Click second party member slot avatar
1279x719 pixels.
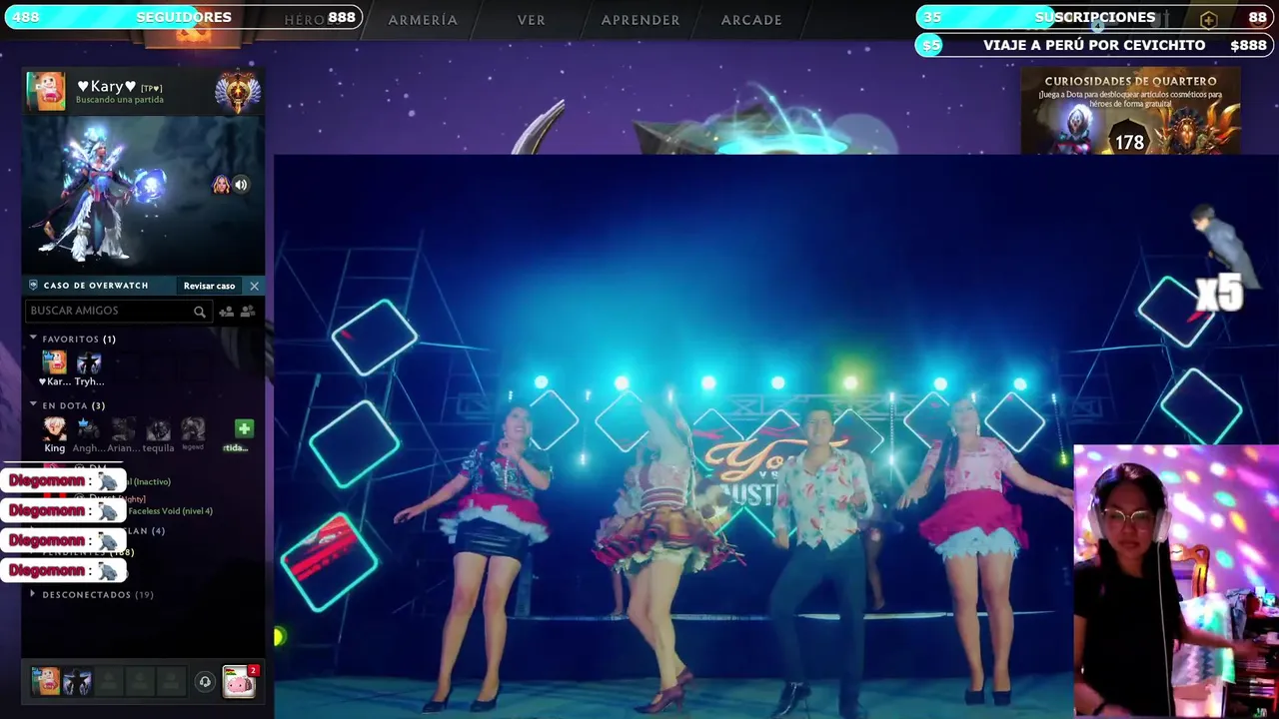point(77,681)
